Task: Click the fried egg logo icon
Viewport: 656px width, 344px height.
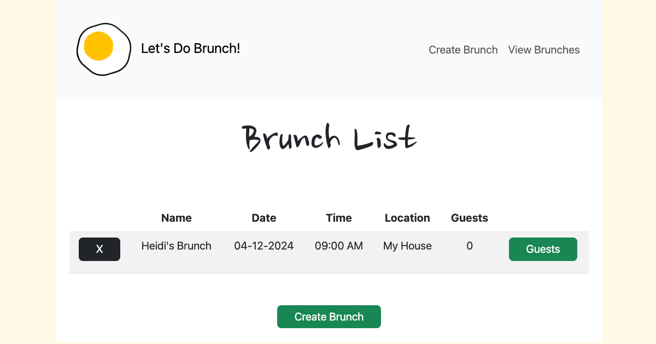Action: [x=104, y=49]
